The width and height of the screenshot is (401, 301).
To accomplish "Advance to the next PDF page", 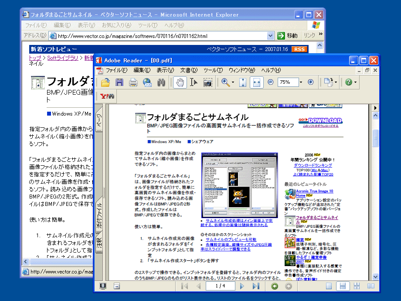I will [x=242, y=286].
